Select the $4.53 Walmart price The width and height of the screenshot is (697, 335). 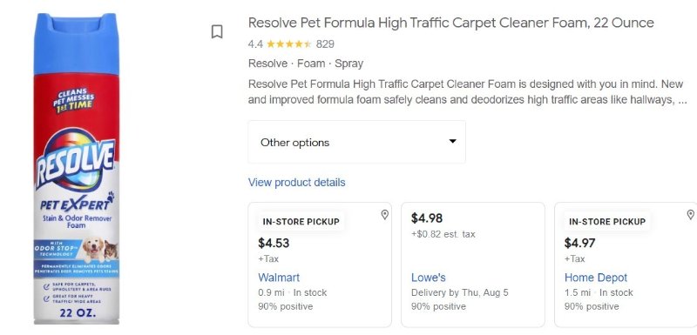pyautogui.click(x=274, y=243)
